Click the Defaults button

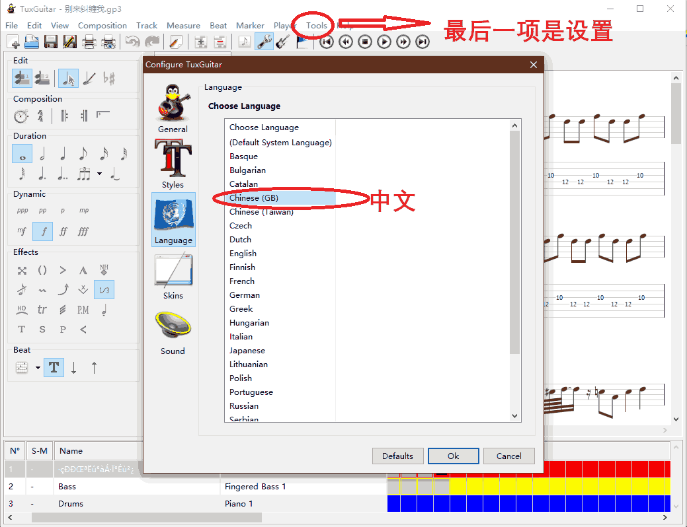(x=397, y=456)
